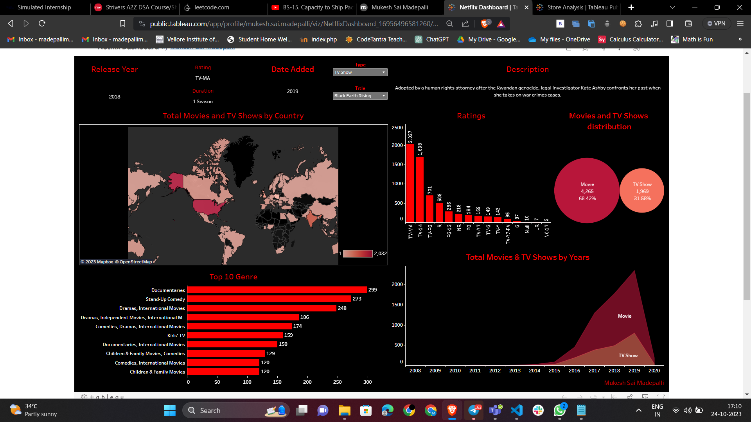The image size is (751, 422).
Task: Switch to the leetcode.com tab
Action: click(224, 7)
